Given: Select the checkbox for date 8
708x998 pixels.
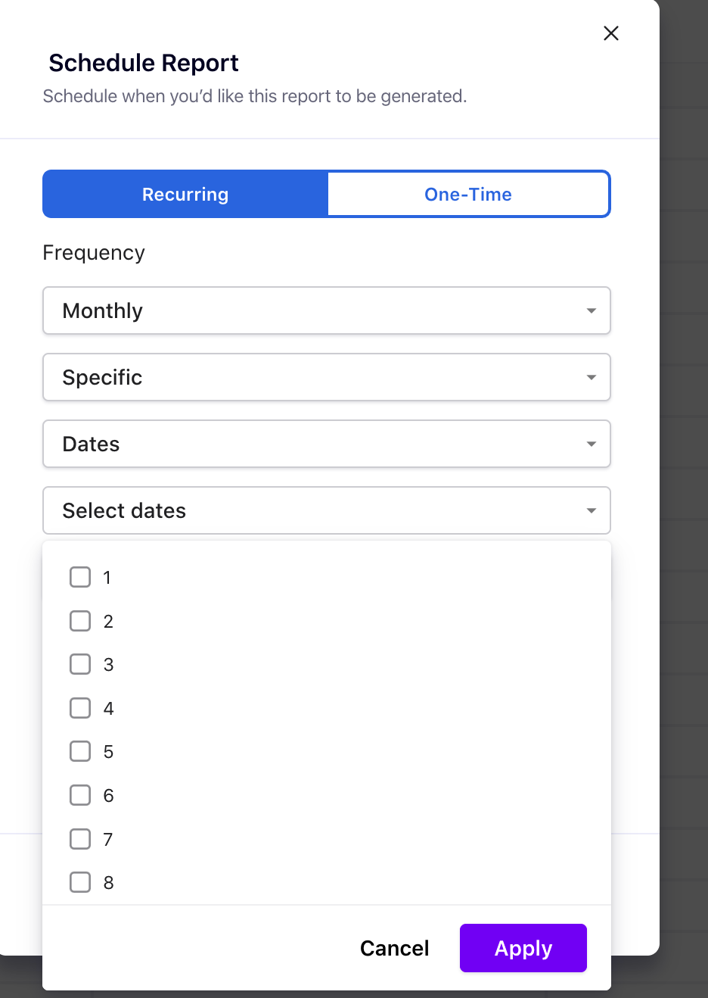Looking at the screenshot, I should point(80,882).
